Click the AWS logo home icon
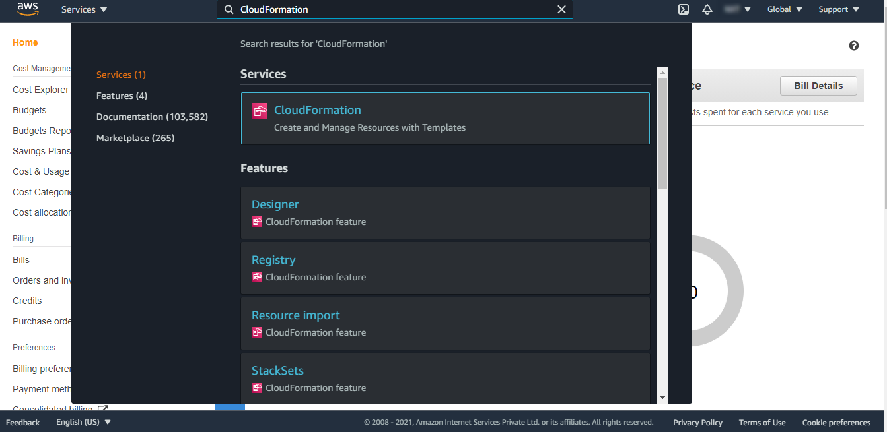 [28, 9]
